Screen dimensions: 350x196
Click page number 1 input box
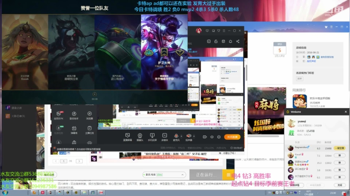(64, 161)
